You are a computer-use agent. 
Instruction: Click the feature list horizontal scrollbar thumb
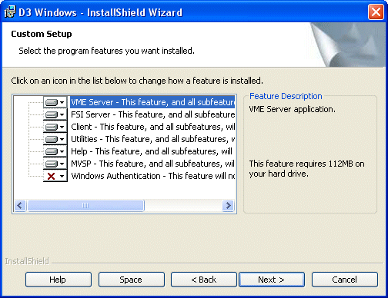pos(85,206)
